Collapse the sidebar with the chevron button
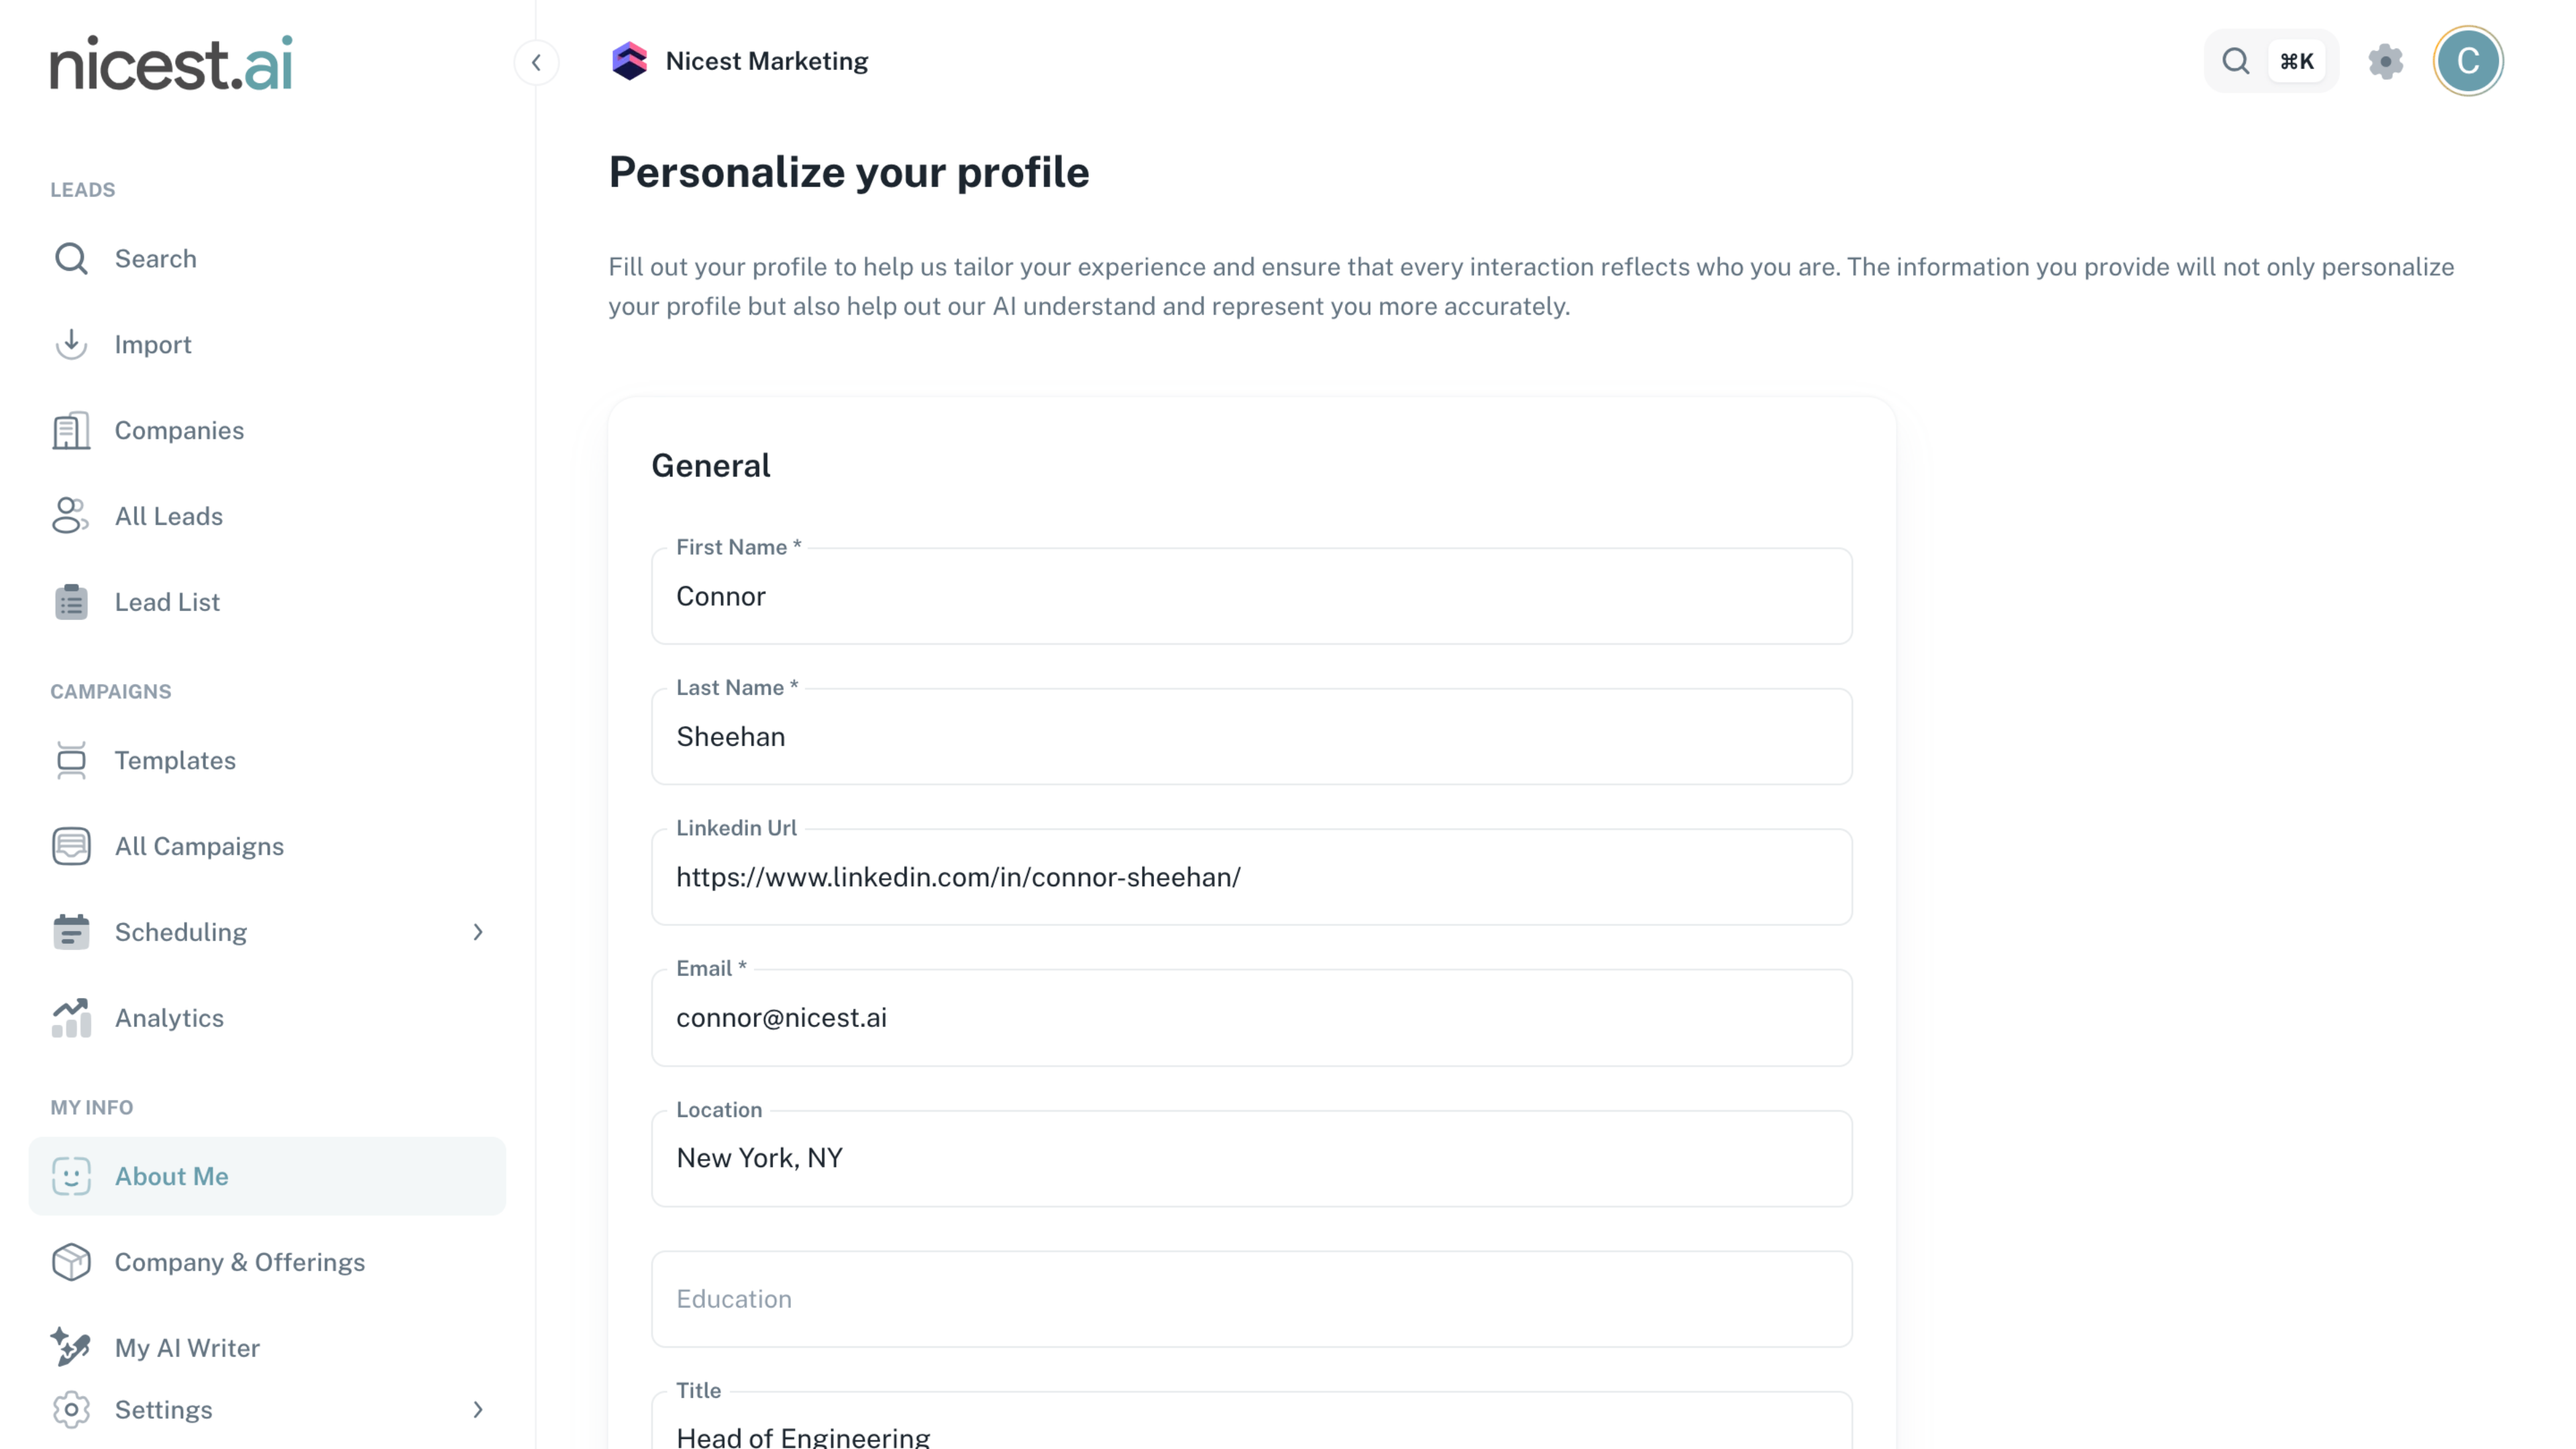Viewport: 2576px width, 1449px height. pos(537,63)
